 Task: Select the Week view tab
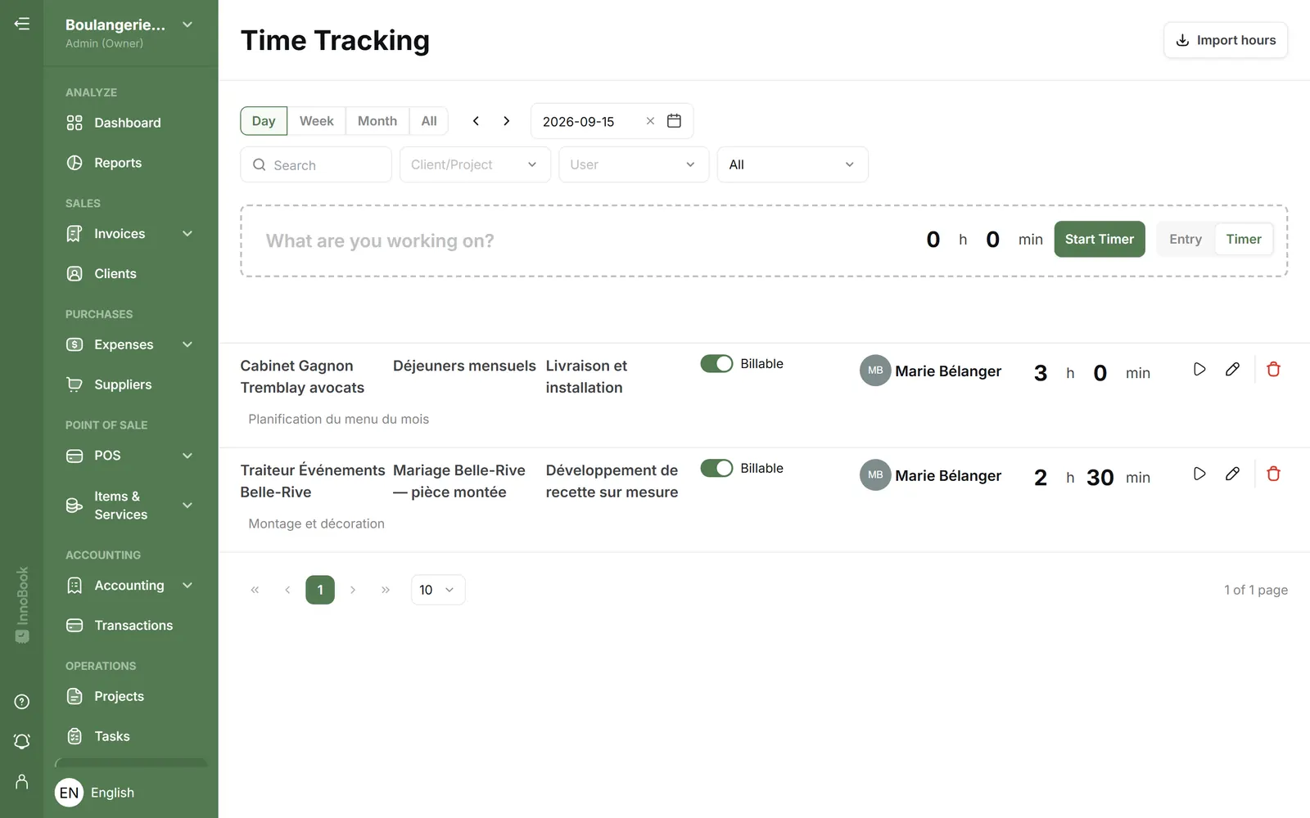click(316, 121)
